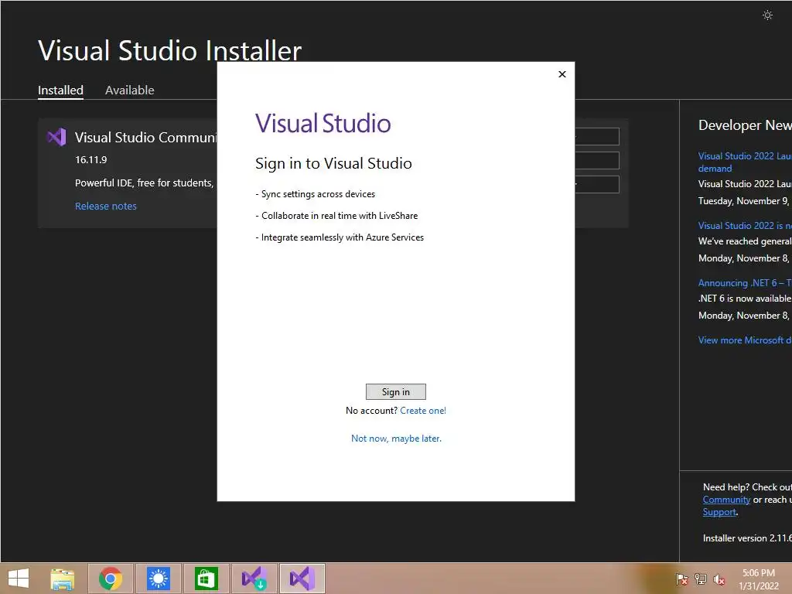Viewport: 792px width, 594px height.
Task: Click the version number 16.11.9
Action: tap(91, 159)
